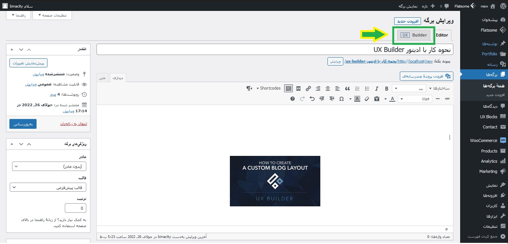The image size is (508, 244).
Task: Insert a blockquote using the quote icon
Action: [x=347, y=88]
